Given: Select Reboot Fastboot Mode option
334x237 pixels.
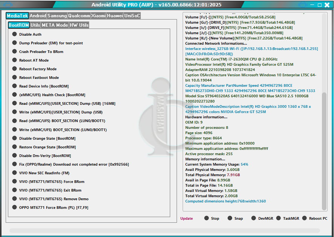Looking at the screenshot, I should coord(15,77).
